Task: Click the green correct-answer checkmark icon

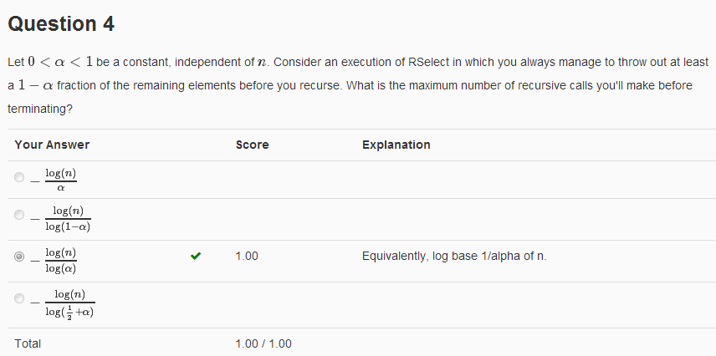Action: [196, 257]
